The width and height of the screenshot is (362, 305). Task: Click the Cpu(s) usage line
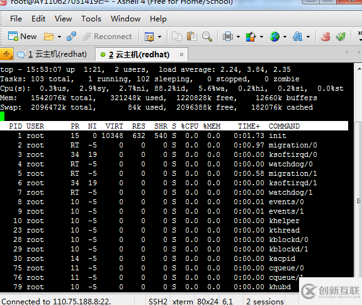coord(172,88)
